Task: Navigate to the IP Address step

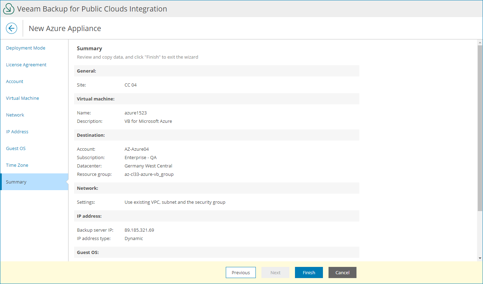Action: point(17,132)
